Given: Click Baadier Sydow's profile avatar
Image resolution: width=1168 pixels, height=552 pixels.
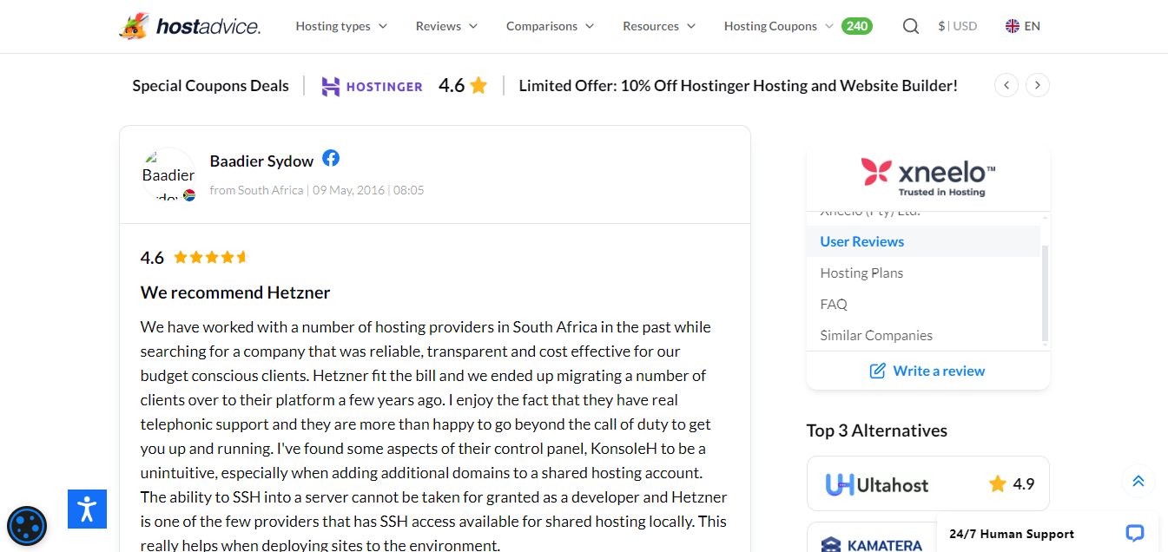Looking at the screenshot, I should pos(168,174).
